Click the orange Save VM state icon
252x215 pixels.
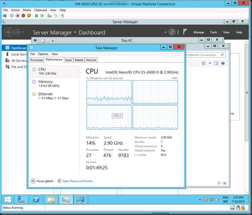click(29, 16)
